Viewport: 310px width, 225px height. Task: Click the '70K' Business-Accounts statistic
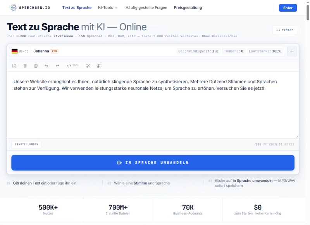pos(188,209)
